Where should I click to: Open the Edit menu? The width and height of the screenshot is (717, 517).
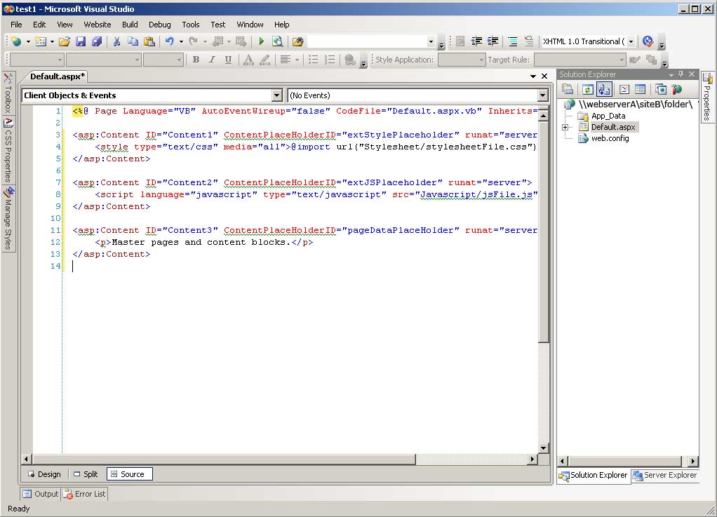pos(39,25)
